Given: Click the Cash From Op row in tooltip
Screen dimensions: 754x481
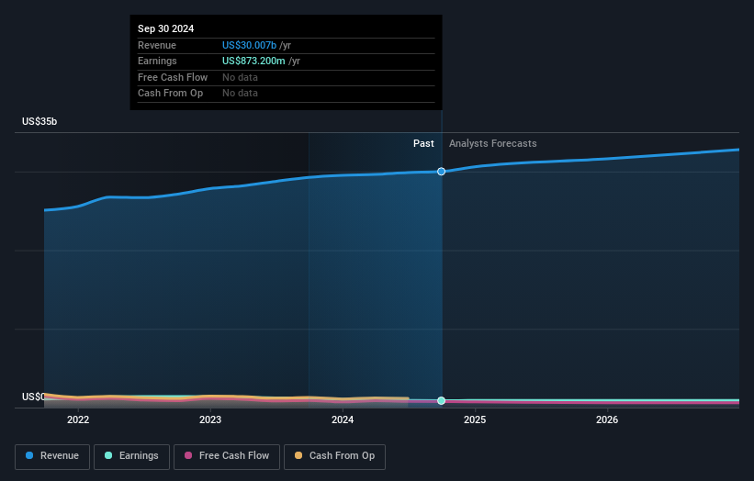Looking at the screenshot, I should [x=287, y=94].
